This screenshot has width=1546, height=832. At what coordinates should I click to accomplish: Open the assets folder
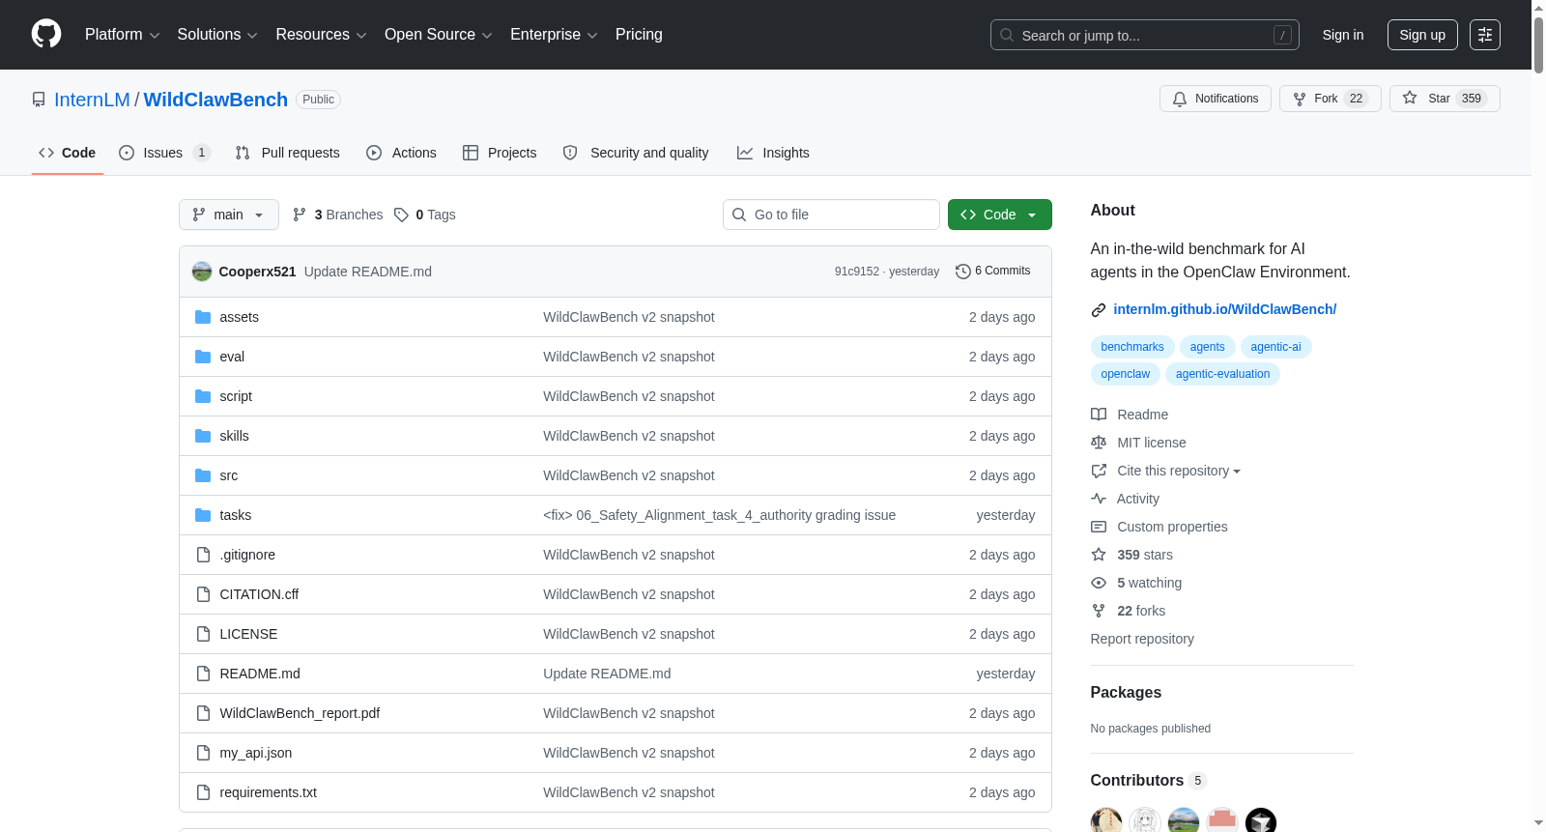pyautogui.click(x=239, y=317)
